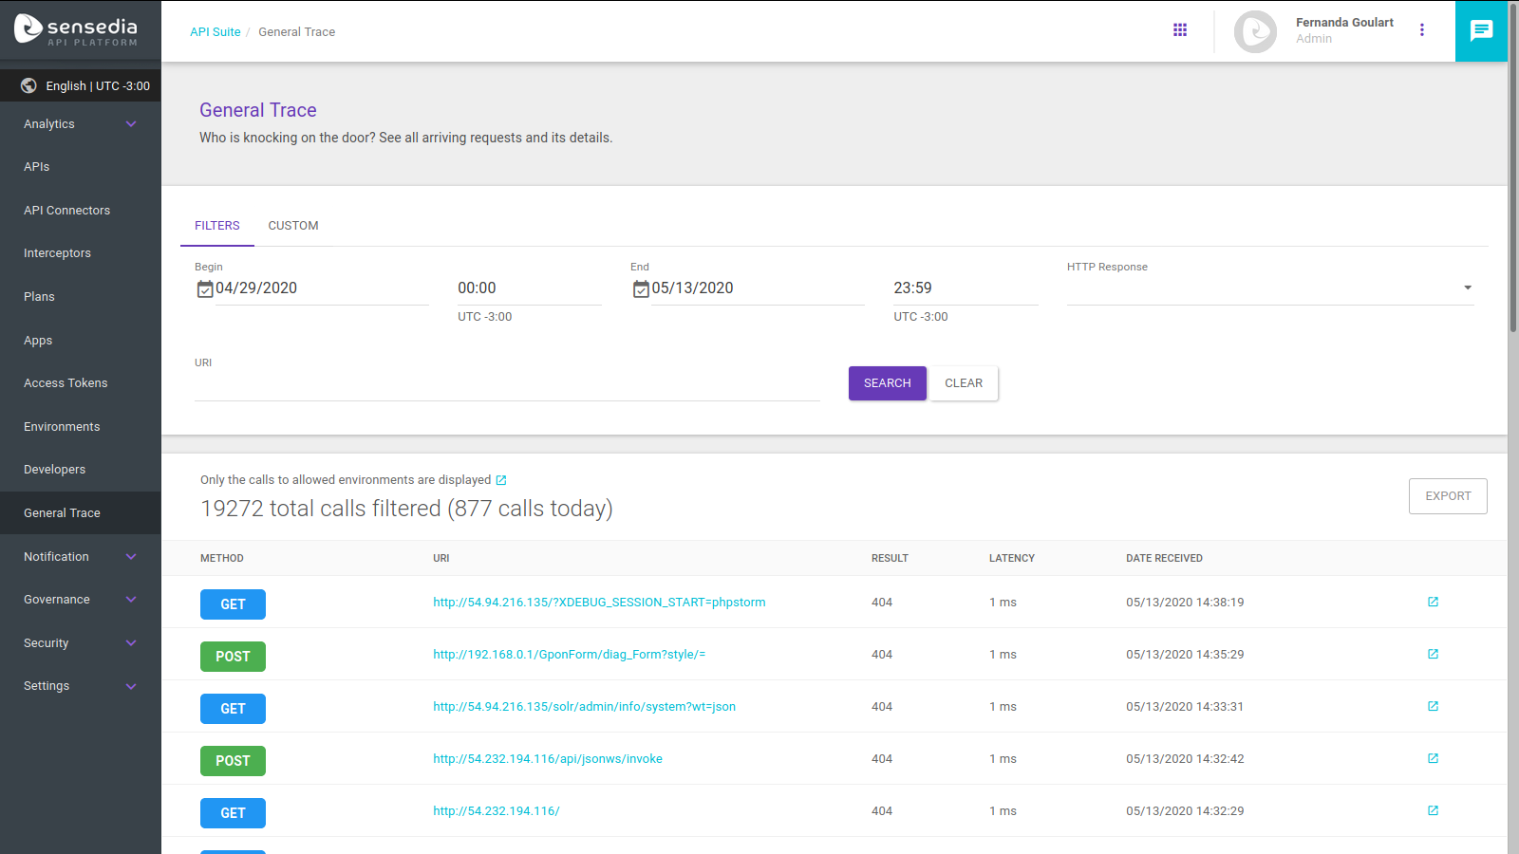
Task: Open the chat support icon
Action: [x=1481, y=31]
